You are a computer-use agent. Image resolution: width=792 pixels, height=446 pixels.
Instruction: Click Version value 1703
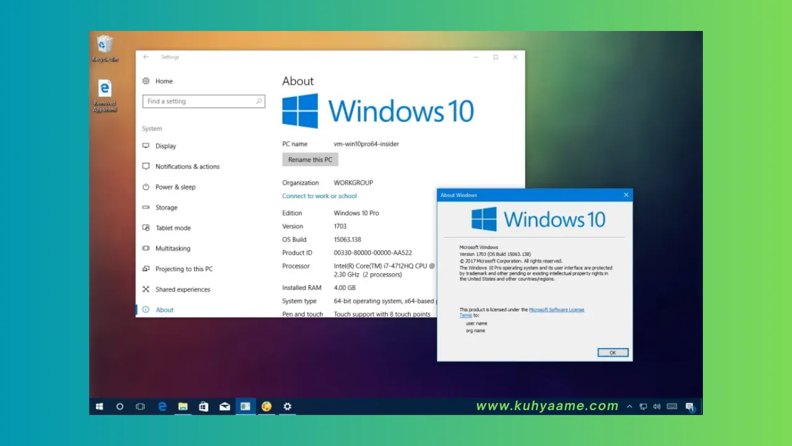pyautogui.click(x=340, y=227)
